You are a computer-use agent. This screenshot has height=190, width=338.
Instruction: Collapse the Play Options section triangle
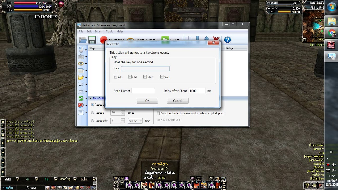tap(90, 98)
